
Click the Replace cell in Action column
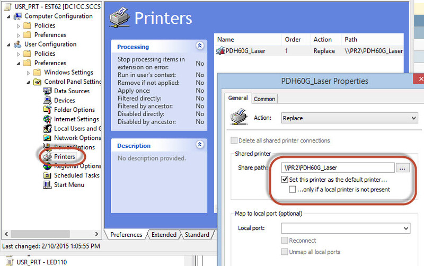click(324, 51)
